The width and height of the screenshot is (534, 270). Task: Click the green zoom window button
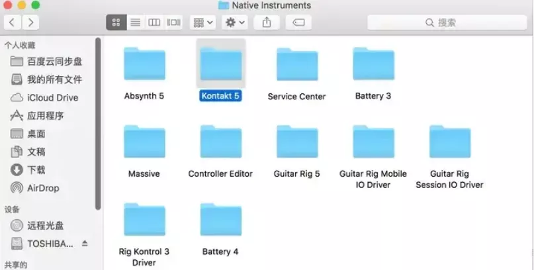[x=36, y=5]
